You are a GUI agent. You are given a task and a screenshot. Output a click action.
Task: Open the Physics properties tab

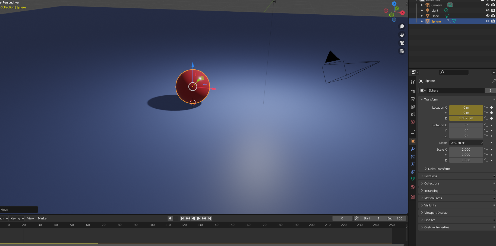[x=413, y=164]
